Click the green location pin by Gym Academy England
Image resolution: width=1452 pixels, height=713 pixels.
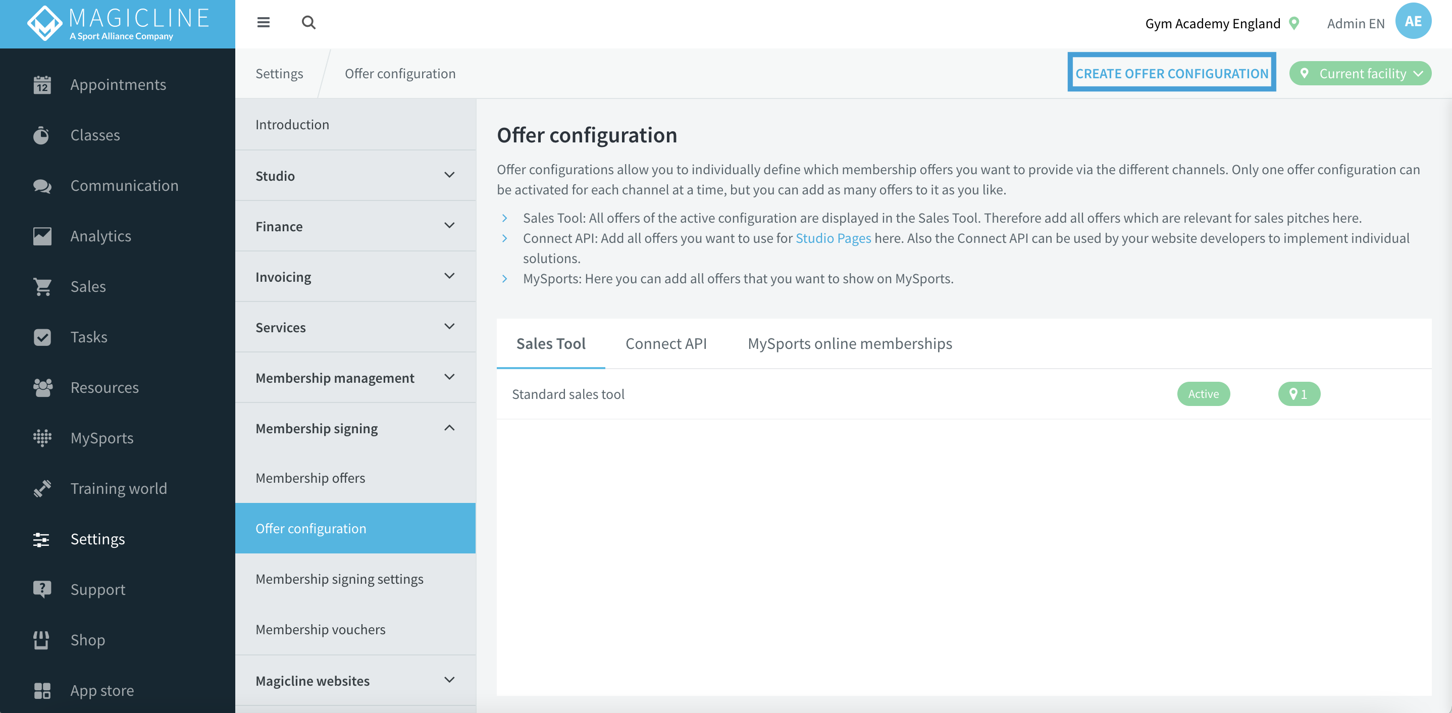[1294, 23]
